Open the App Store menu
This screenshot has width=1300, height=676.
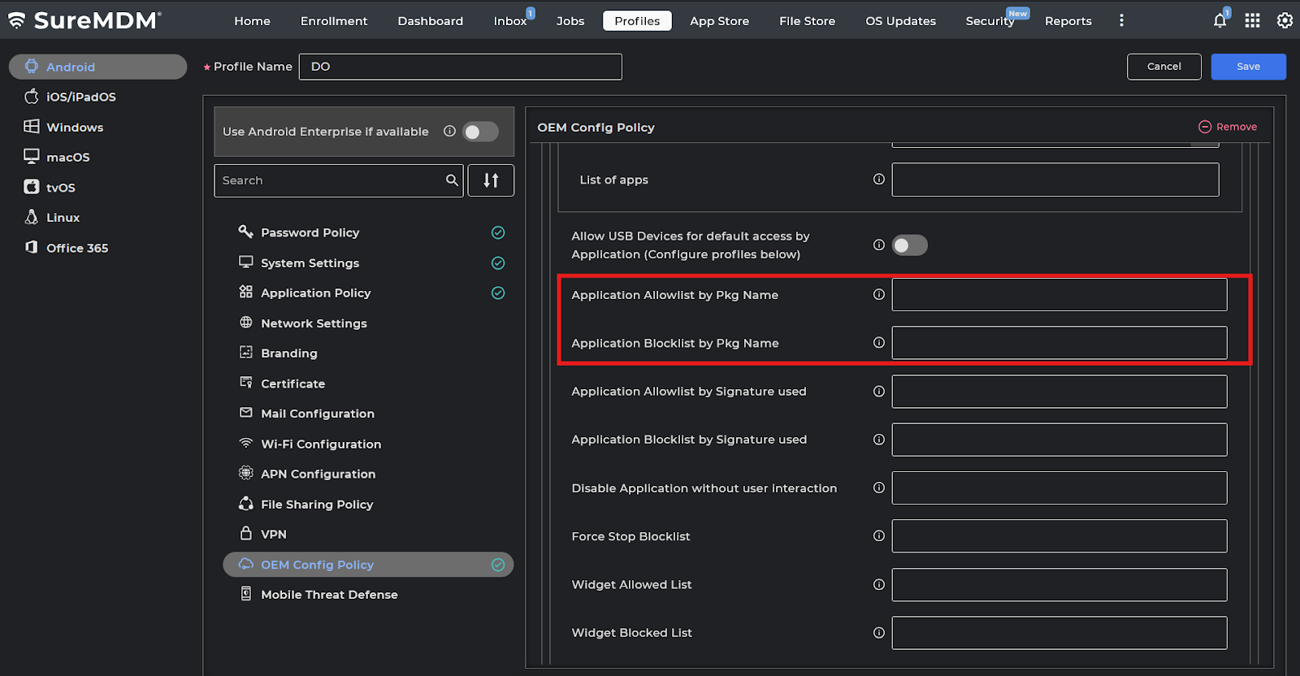coord(719,21)
